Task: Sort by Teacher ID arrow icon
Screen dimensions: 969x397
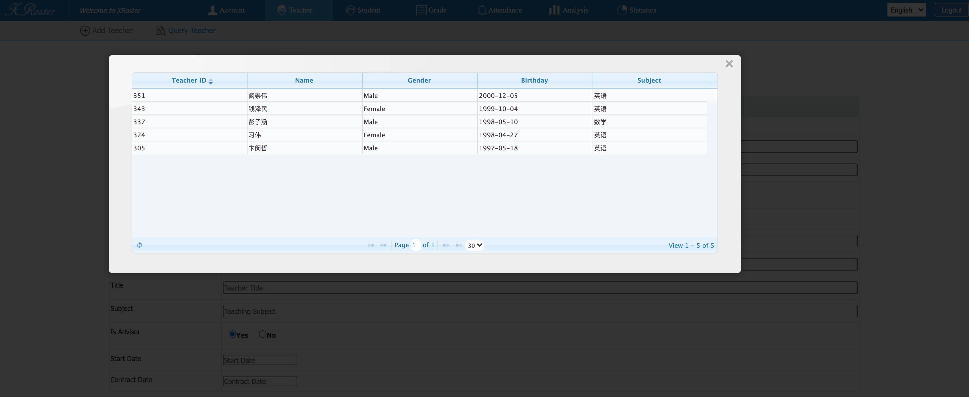Action: 211,81
